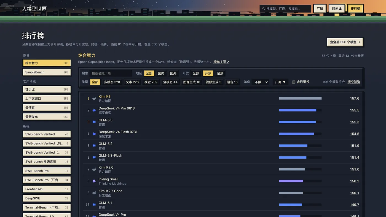Select the 综合智力 leaderboard in sidebar
The width and height of the screenshot is (386, 217).
(x=47, y=63)
